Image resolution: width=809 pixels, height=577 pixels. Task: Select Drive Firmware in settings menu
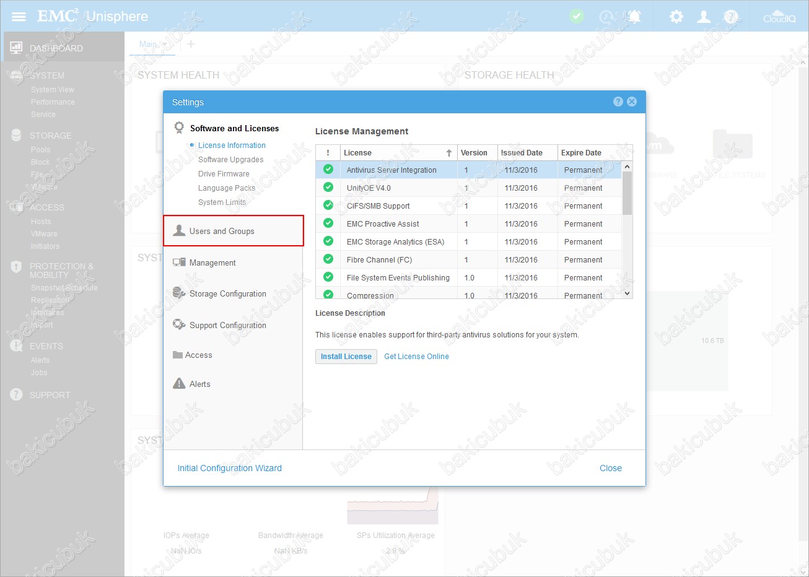pyautogui.click(x=224, y=173)
